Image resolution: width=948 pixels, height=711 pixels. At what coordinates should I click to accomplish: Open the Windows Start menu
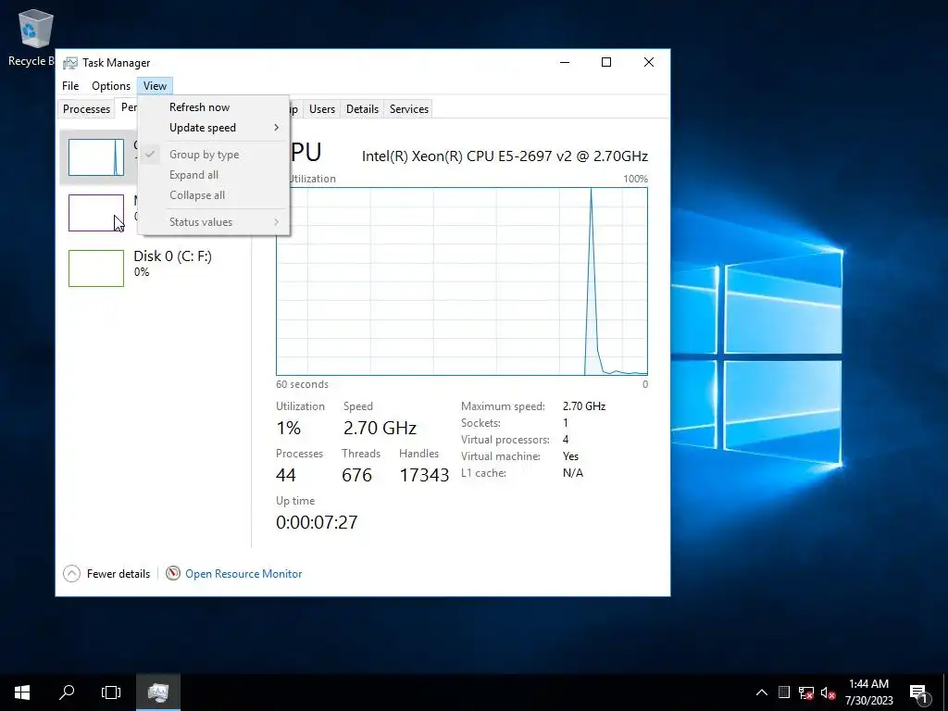point(22,692)
